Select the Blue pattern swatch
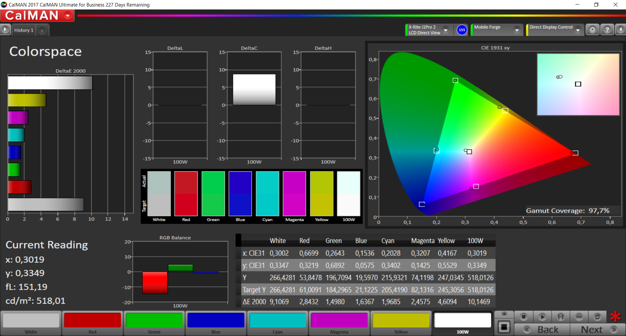This screenshot has height=336, width=626. click(x=216, y=323)
